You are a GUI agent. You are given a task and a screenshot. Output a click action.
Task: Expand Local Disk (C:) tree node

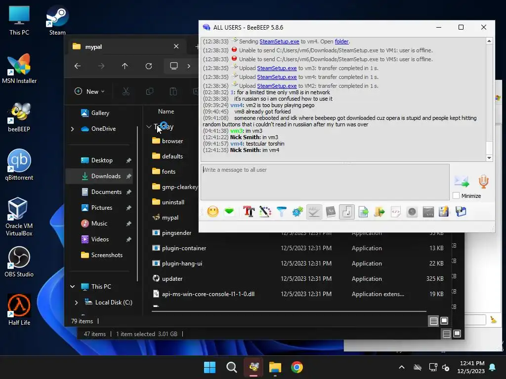[76, 303]
